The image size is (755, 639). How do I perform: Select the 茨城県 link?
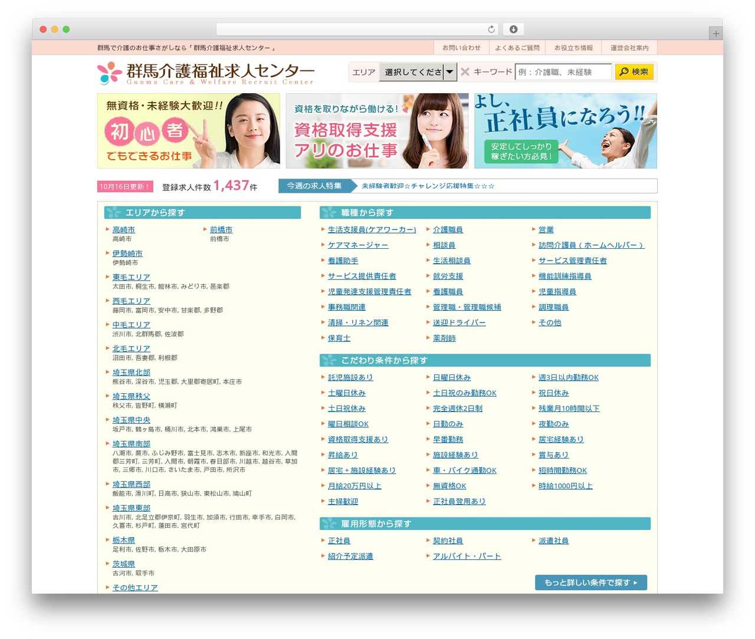point(123,564)
